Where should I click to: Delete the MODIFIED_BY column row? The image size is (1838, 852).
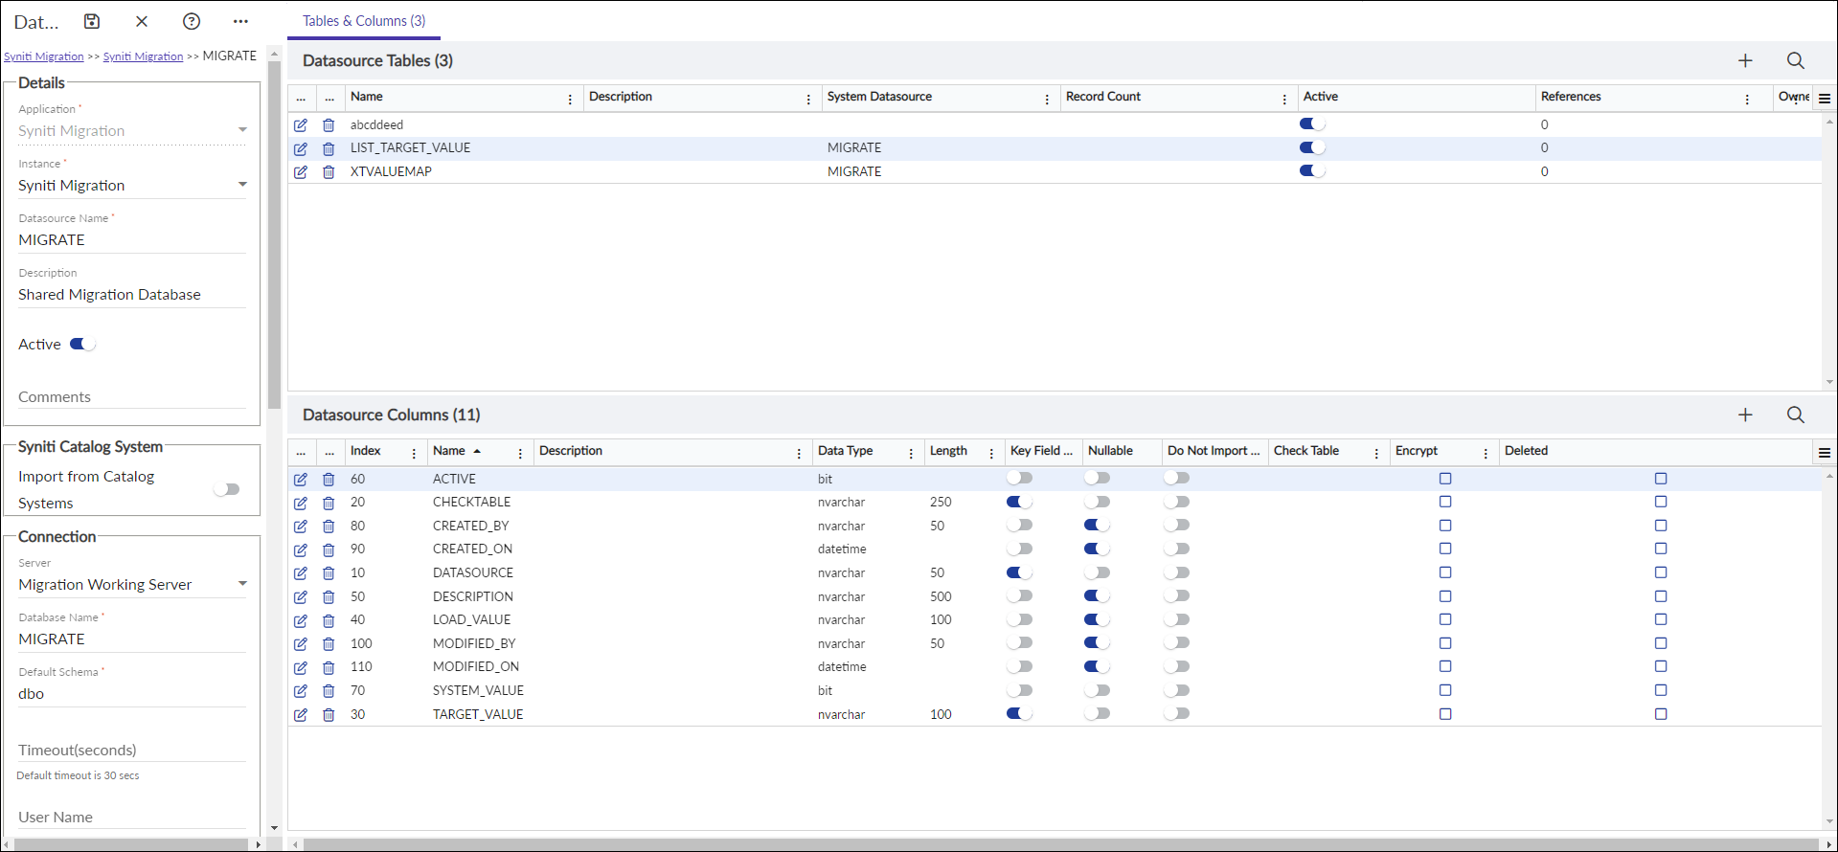329,644
